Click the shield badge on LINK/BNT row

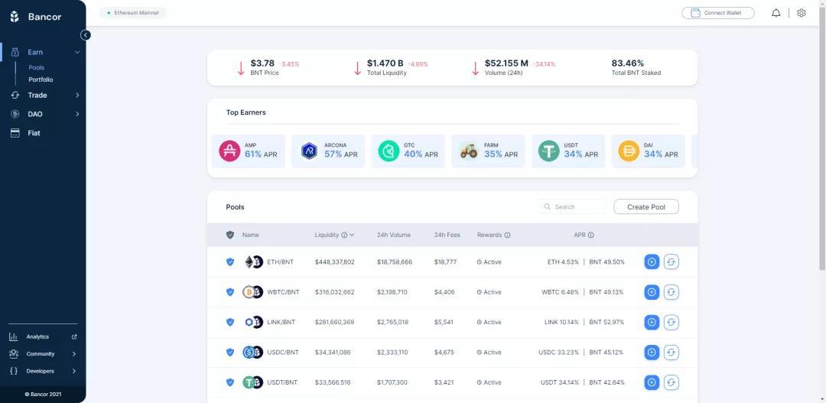(x=230, y=322)
